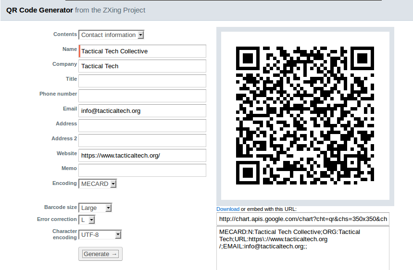Focus the Email field with info@tacticaltech.org
The width and height of the screenshot is (413, 270).
[142, 111]
